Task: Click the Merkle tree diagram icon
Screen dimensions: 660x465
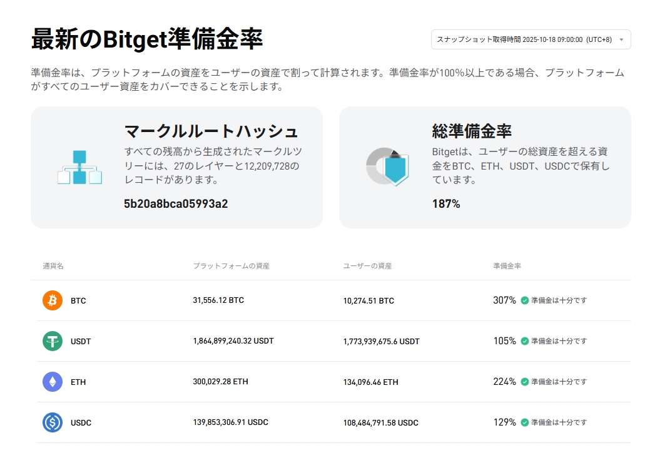Action: point(79,167)
